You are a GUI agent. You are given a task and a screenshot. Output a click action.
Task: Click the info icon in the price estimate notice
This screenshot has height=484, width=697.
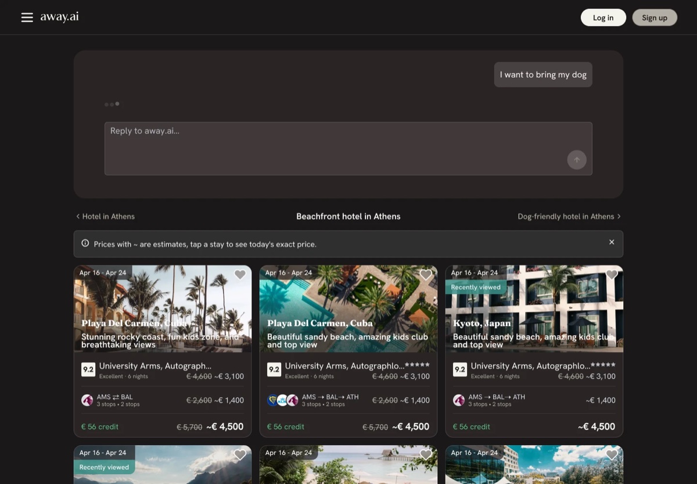pos(85,243)
